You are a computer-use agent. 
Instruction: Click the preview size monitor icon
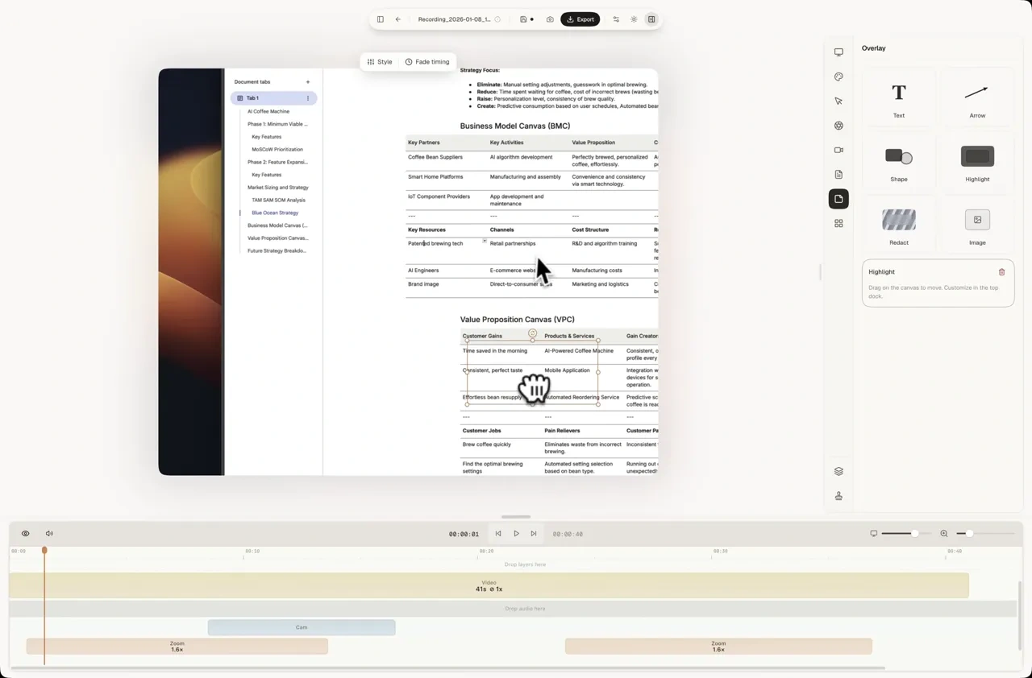[x=873, y=534]
